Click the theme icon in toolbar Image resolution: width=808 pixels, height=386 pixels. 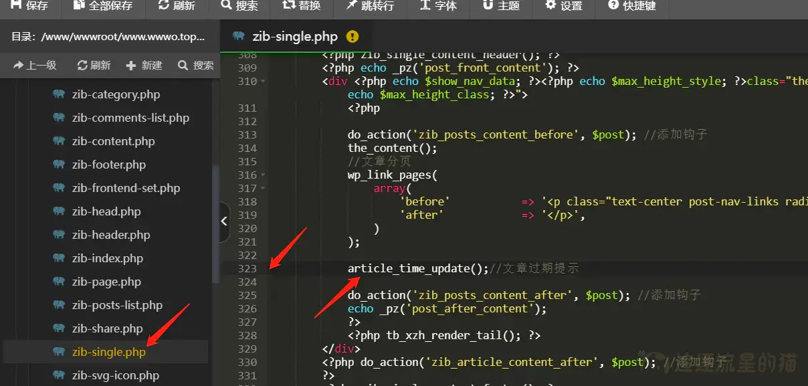click(488, 5)
